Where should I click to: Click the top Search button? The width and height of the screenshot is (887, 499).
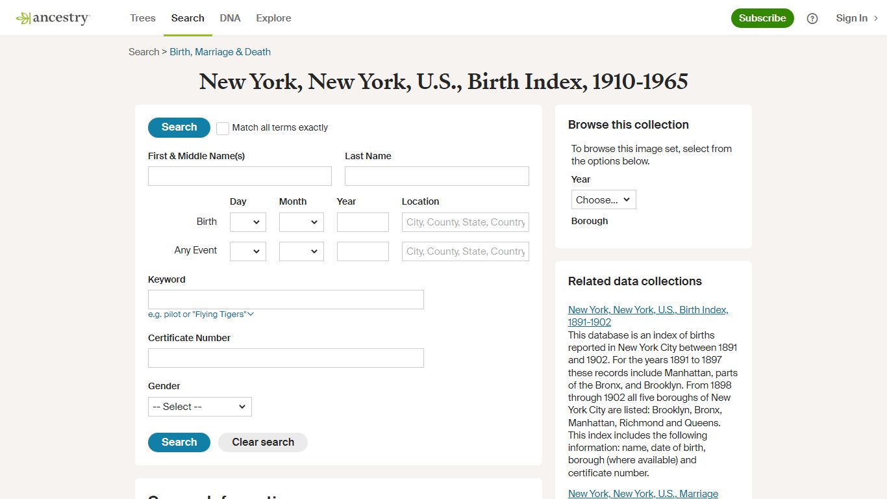pos(179,127)
